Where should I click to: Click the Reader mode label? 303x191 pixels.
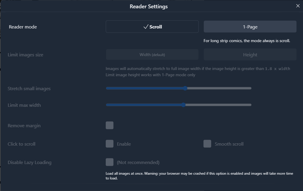point(23,27)
